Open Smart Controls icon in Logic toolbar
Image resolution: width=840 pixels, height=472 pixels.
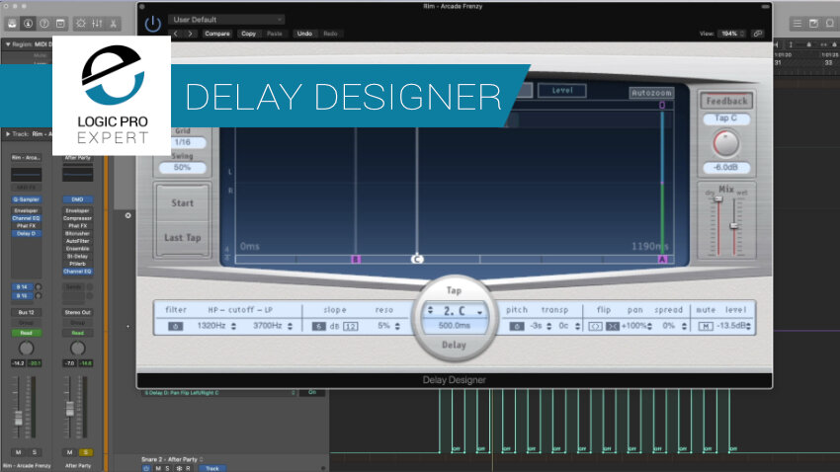pos(81,24)
